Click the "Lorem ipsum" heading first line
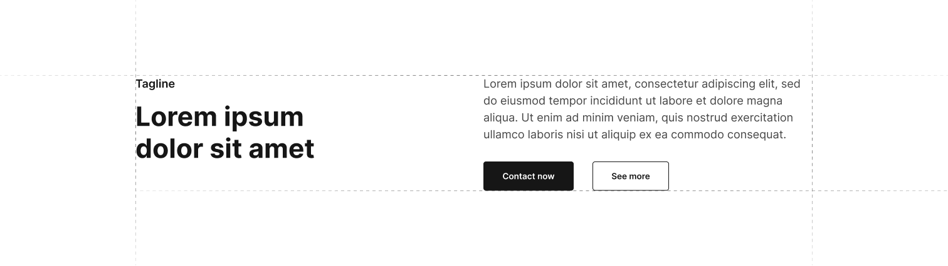This screenshot has height=266, width=948. tap(219, 117)
